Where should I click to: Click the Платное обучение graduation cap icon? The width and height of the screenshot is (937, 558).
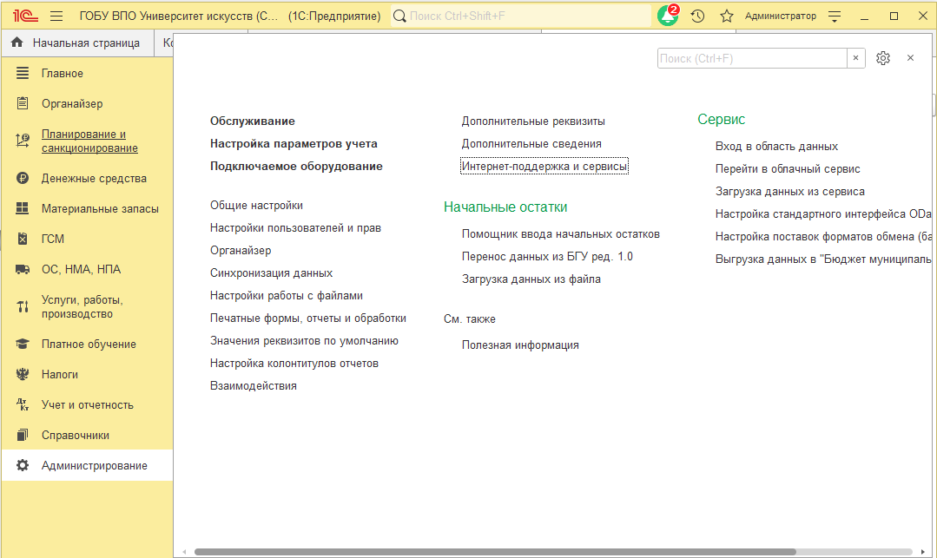click(22, 344)
